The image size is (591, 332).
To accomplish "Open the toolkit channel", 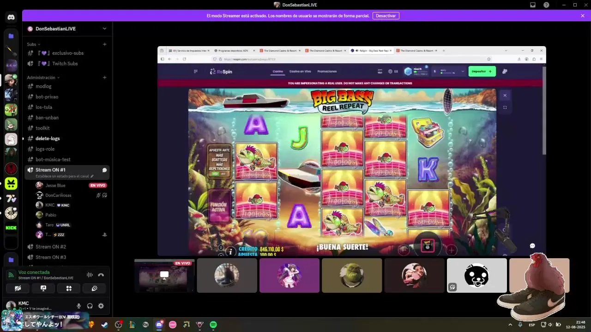I will click(67, 128).
